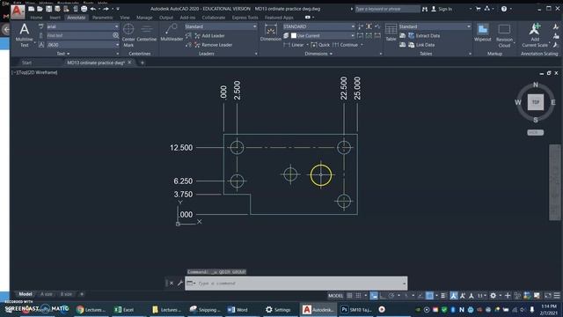Open Excel from the Windows taskbar

click(x=124, y=309)
